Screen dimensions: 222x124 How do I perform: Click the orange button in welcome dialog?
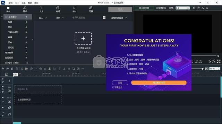coord(159,83)
